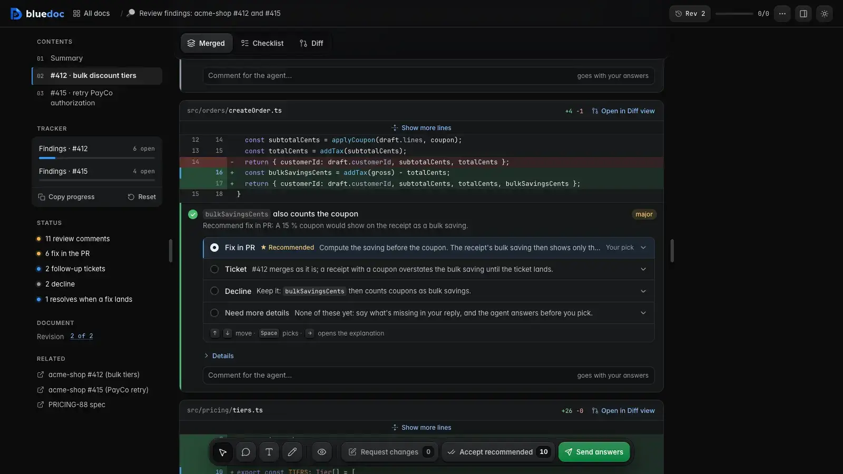Go to Summary in contents
Screen dimensions: 843x474
tap(97, 58)
